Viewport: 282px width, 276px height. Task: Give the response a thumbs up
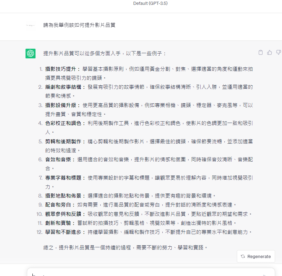click(269, 53)
